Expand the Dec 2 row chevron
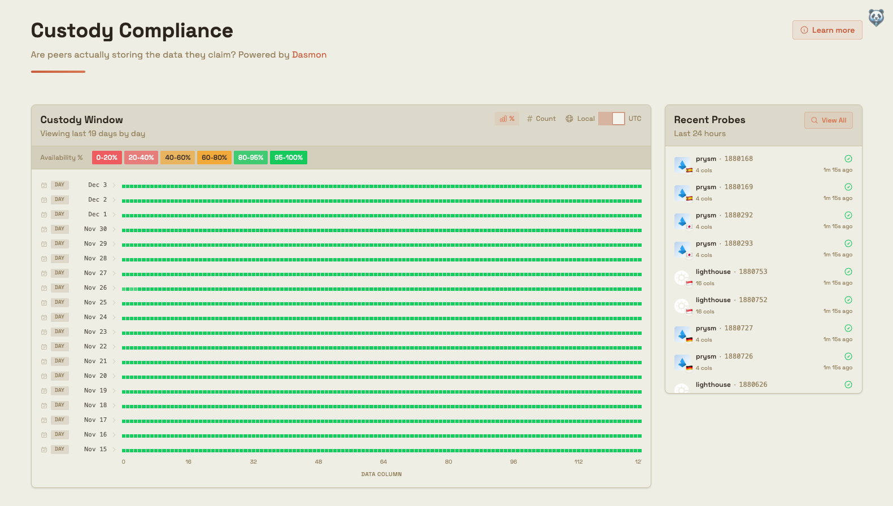Image resolution: width=893 pixels, height=506 pixels. 114,200
